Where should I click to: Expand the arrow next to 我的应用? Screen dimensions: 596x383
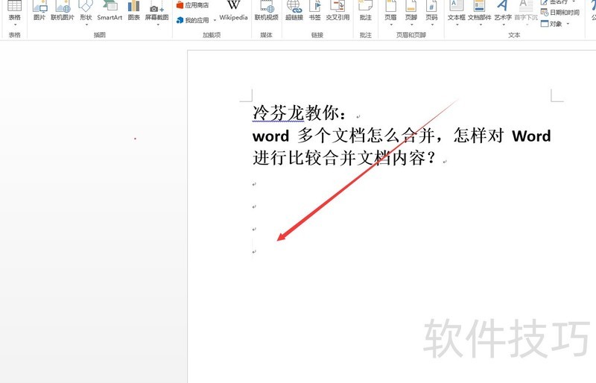215,20
